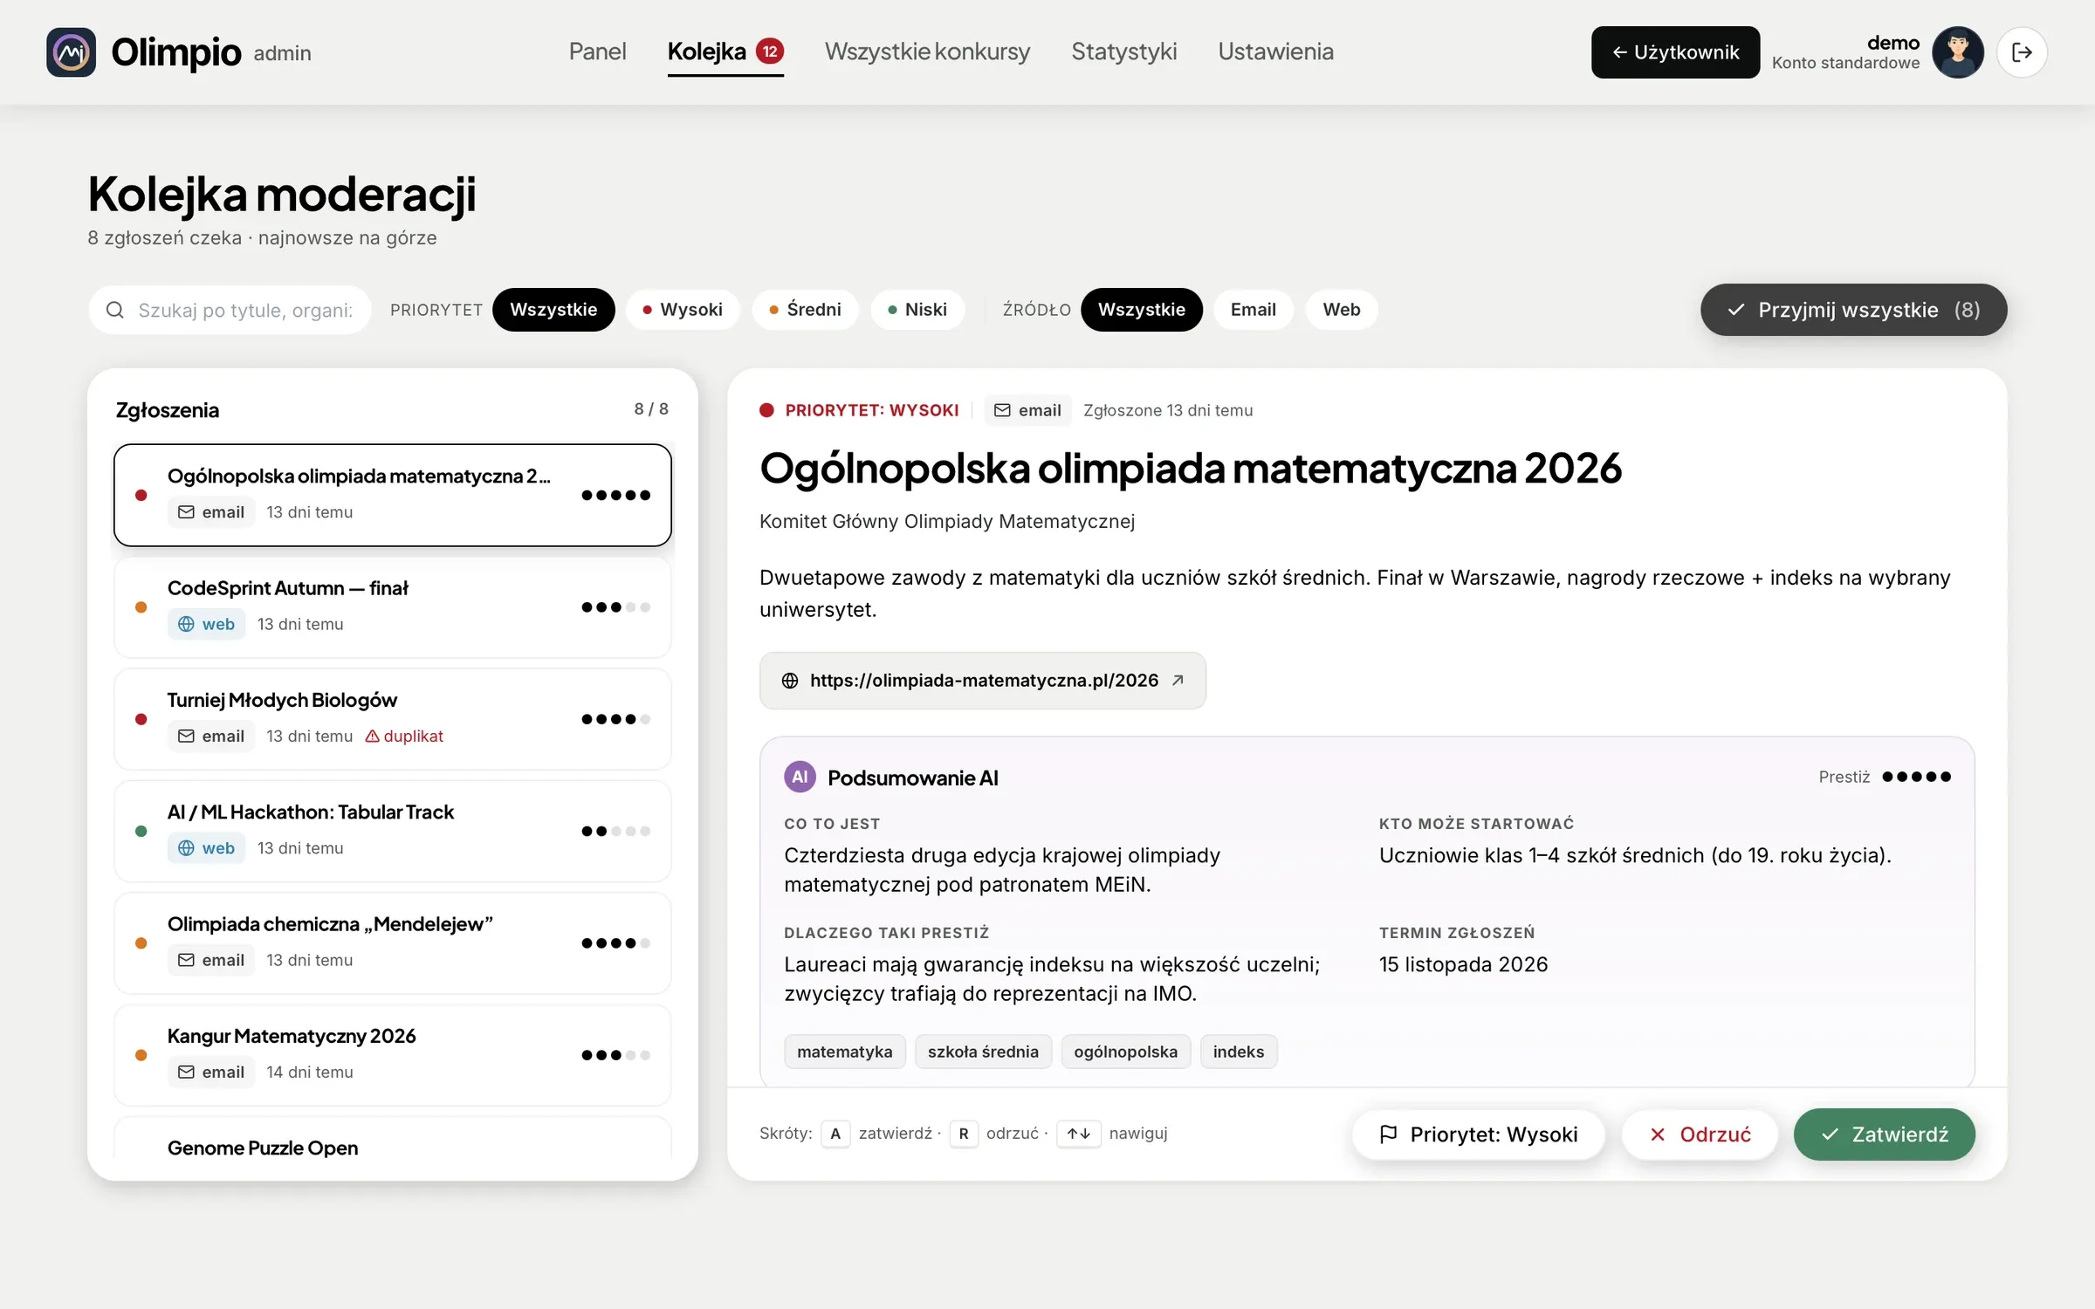Viewport: 2095px width, 1309px height.
Task: Filter priority by Wszystkie
Action: pos(553,310)
